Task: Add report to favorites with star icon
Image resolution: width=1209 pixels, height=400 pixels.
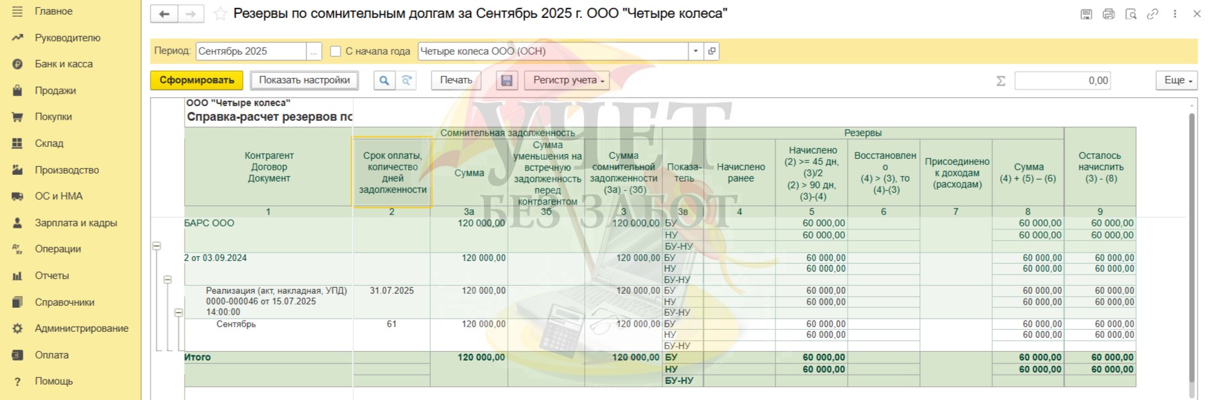Action: pos(219,14)
